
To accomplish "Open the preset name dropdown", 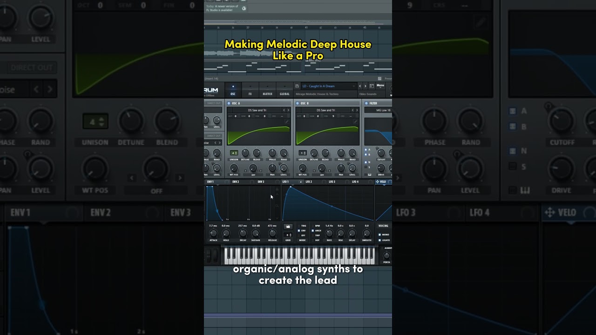I will tap(329, 86).
